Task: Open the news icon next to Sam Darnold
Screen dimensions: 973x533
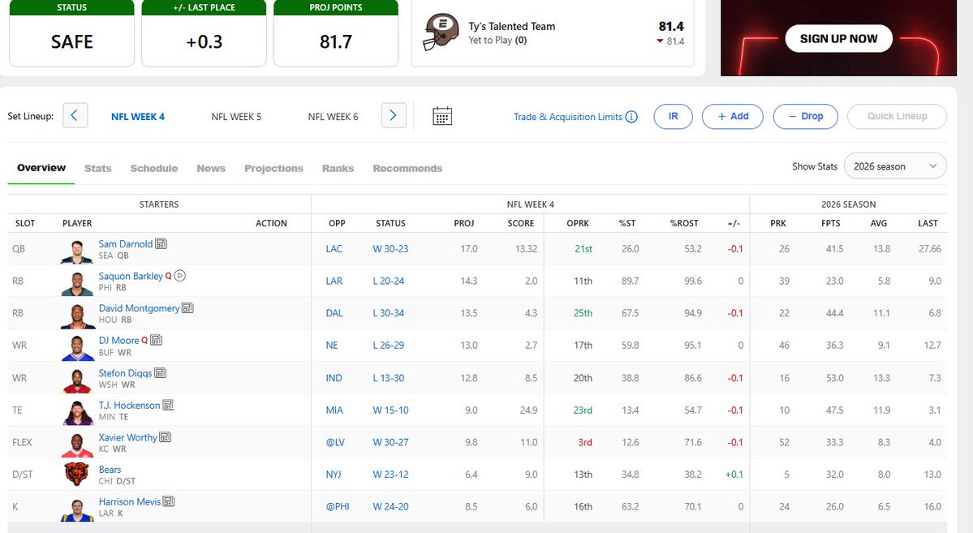Action: tap(161, 244)
